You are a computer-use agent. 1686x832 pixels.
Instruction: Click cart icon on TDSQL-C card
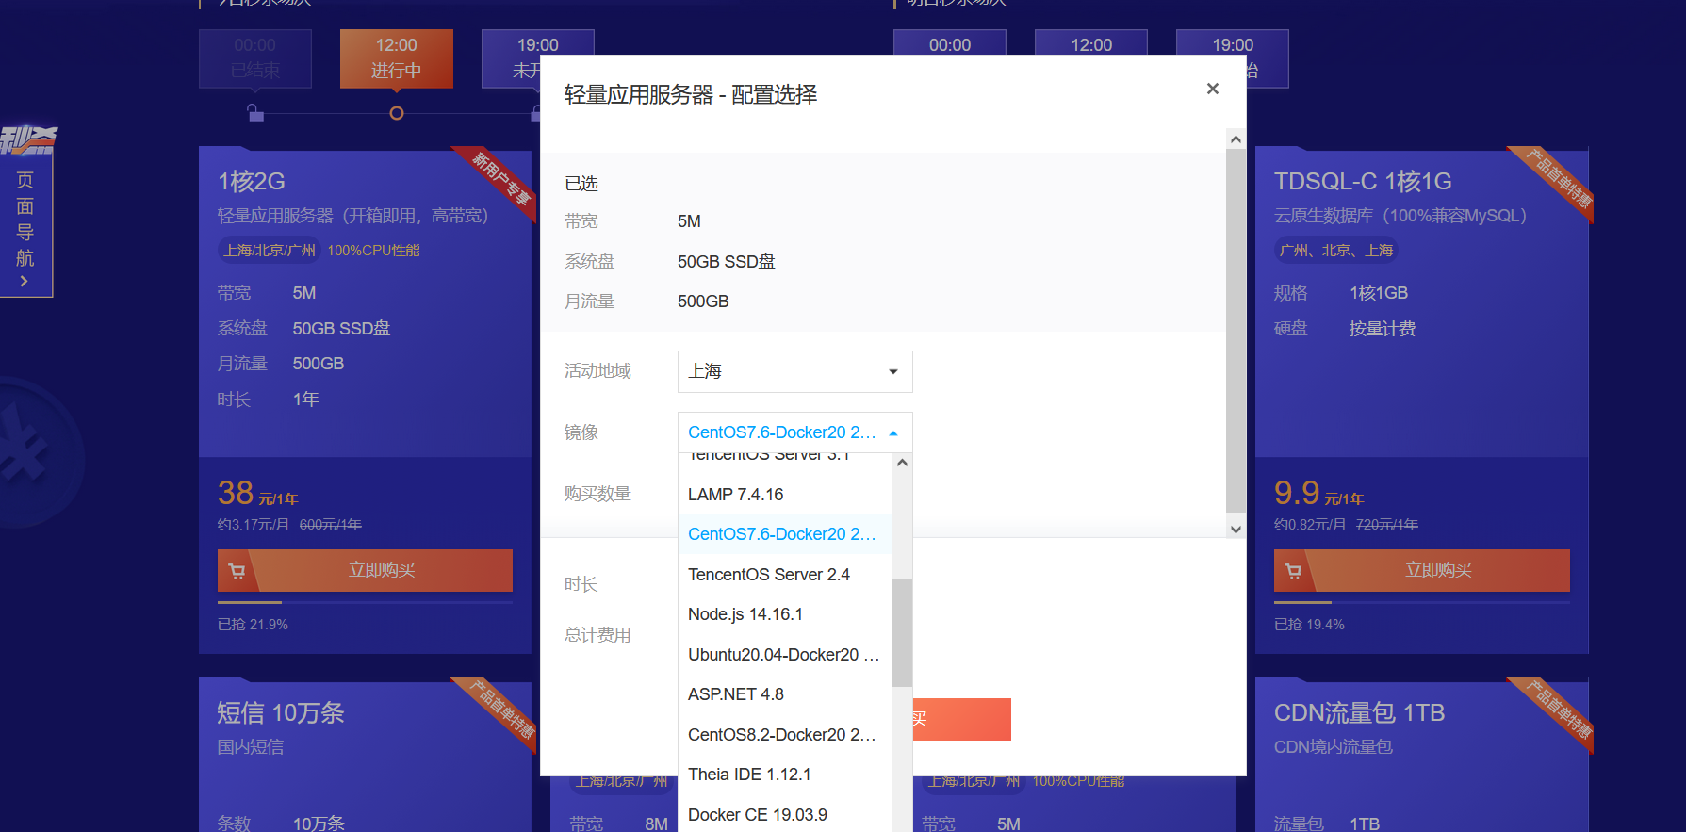click(1293, 570)
